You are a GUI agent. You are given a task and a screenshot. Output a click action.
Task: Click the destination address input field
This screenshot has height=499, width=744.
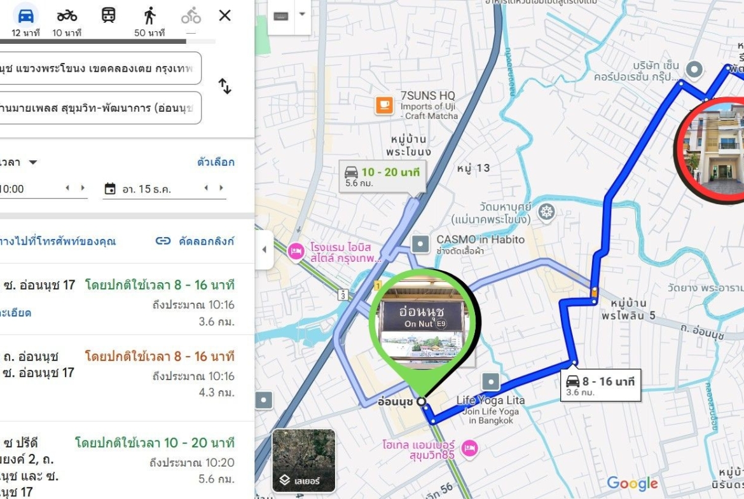point(100,107)
